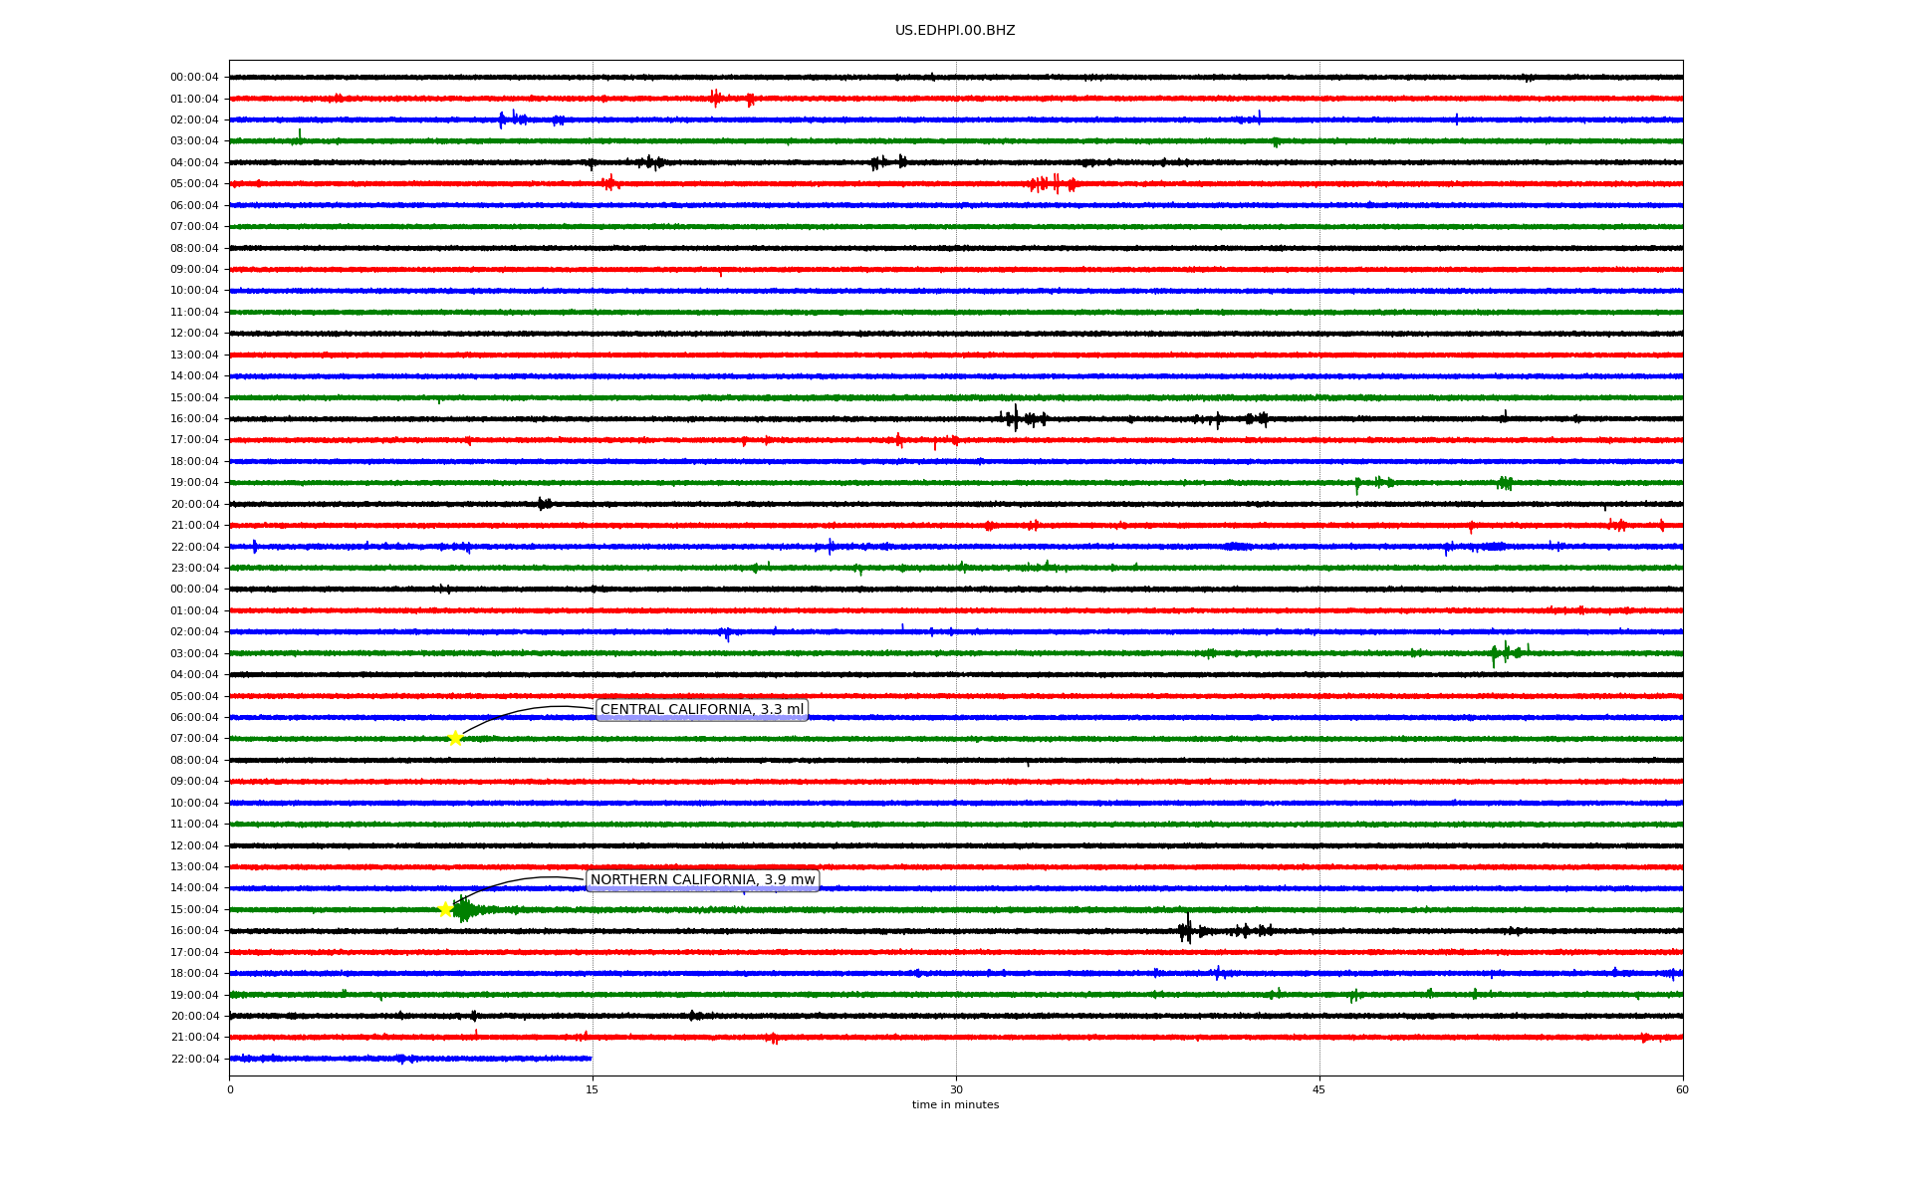Click the Northern California event star marker
Image resolution: width=1912 pixels, height=1195 pixels.
point(446,909)
